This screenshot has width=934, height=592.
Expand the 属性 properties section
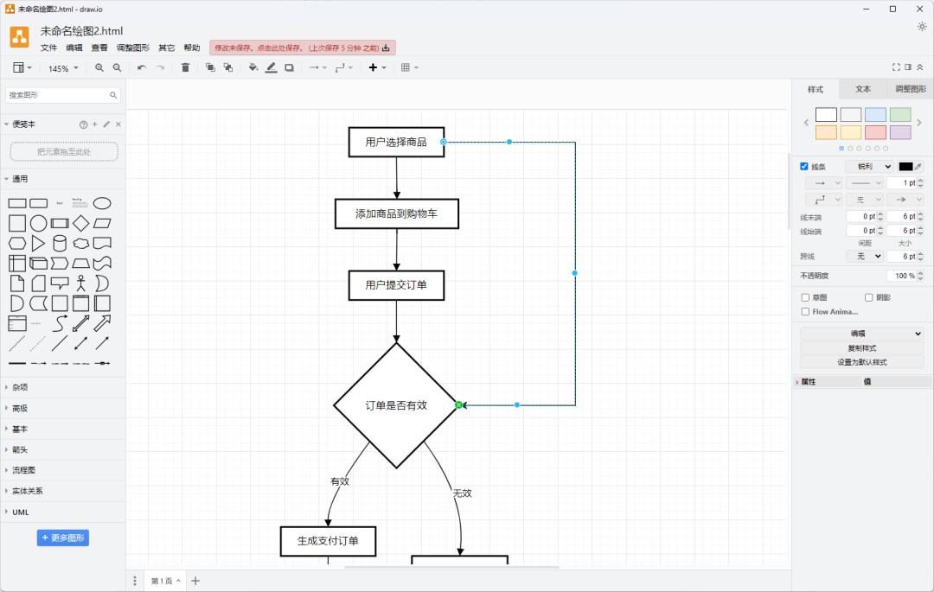tap(809, 382)
